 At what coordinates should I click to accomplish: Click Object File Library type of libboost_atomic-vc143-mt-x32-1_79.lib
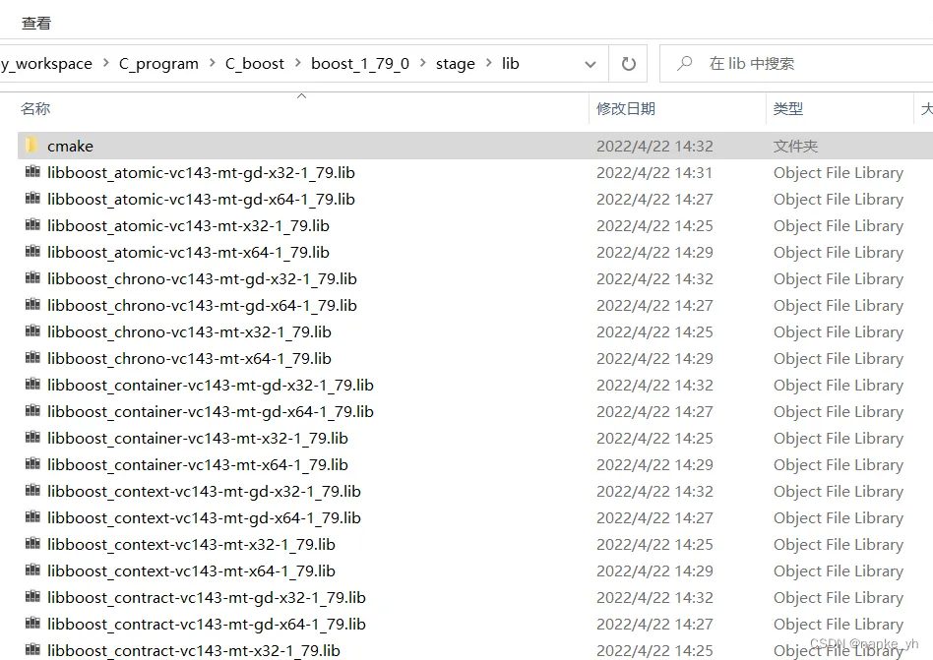[x=839, y=226]
